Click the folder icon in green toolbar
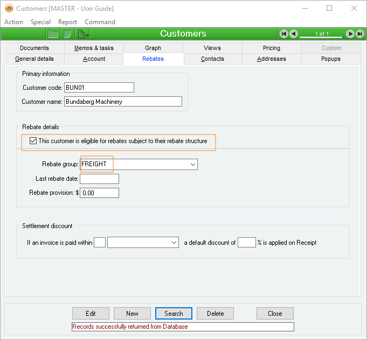Screen dimensions: 367x340 point(53,34)
